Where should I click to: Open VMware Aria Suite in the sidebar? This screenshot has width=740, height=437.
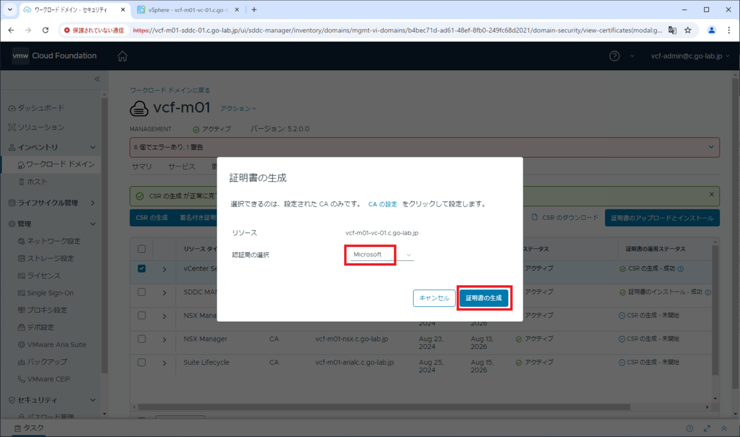click(x=57, y=345)
